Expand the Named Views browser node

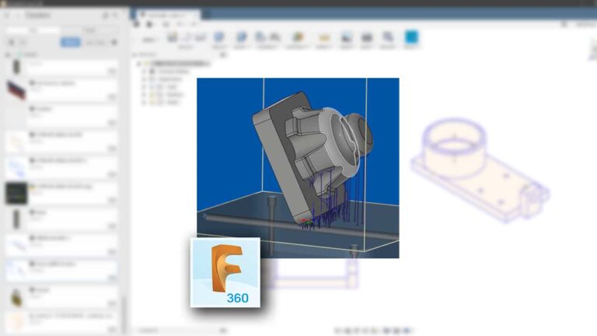[145, 79]
